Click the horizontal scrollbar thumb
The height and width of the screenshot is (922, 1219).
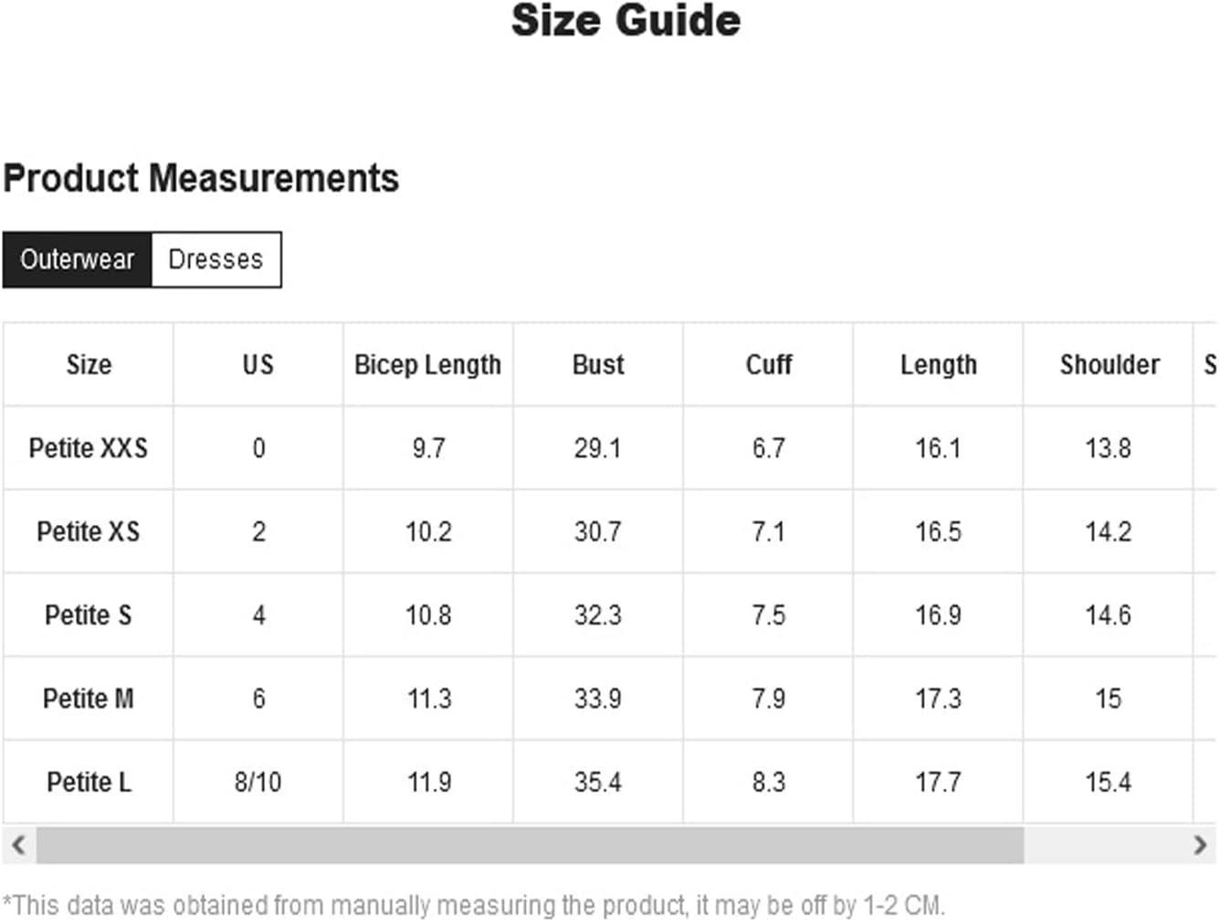coord(530,845)
